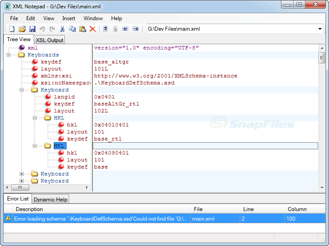Click the .\KeyboardDefSchema.xsd value
Image resolution: width=329 pixels, height=246 pixels.
134,83
